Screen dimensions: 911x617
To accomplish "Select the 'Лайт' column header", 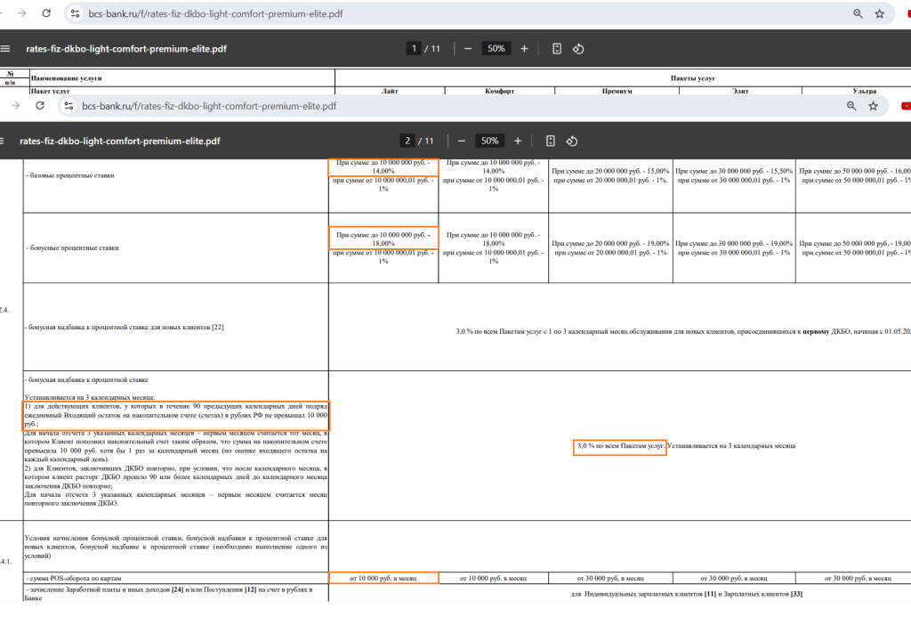I will pyautogui.click(x=390, y=91).
